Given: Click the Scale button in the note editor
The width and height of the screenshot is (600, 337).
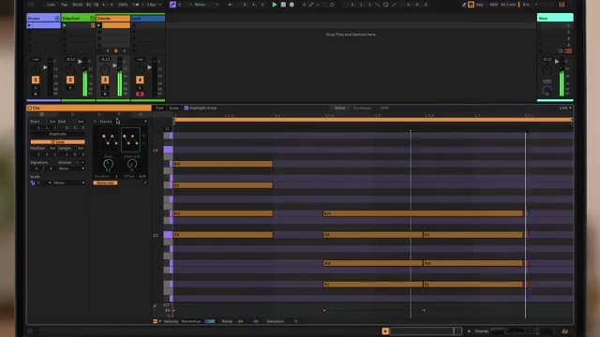Looking at the screenshot, I should coord(173,108).
